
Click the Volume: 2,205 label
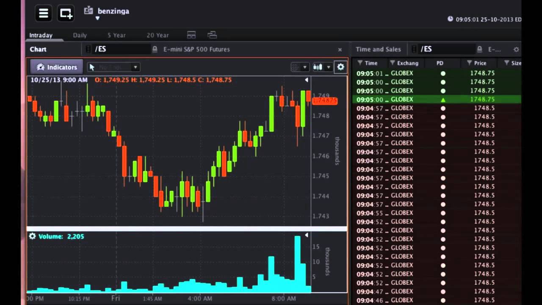(x=61, y=236)
